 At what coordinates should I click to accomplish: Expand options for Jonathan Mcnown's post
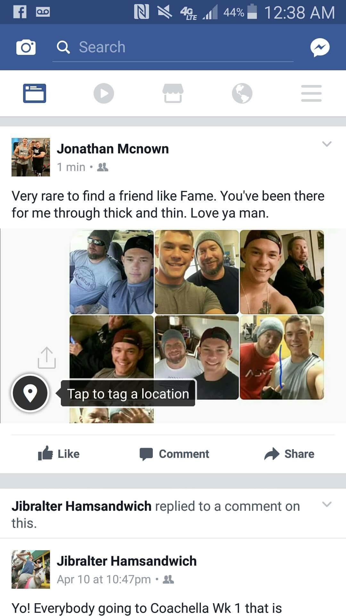coord(327,144)
